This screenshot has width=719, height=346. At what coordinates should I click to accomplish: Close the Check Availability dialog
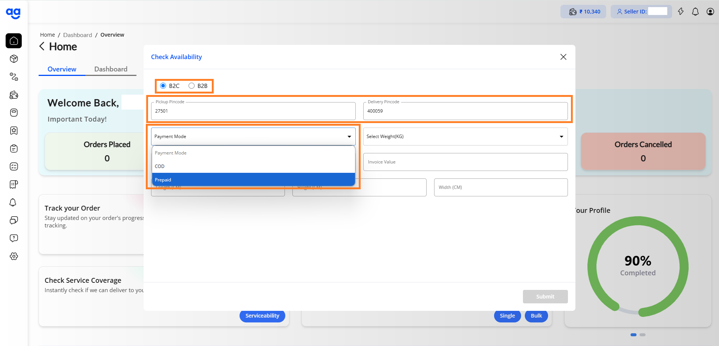point(563,57)
